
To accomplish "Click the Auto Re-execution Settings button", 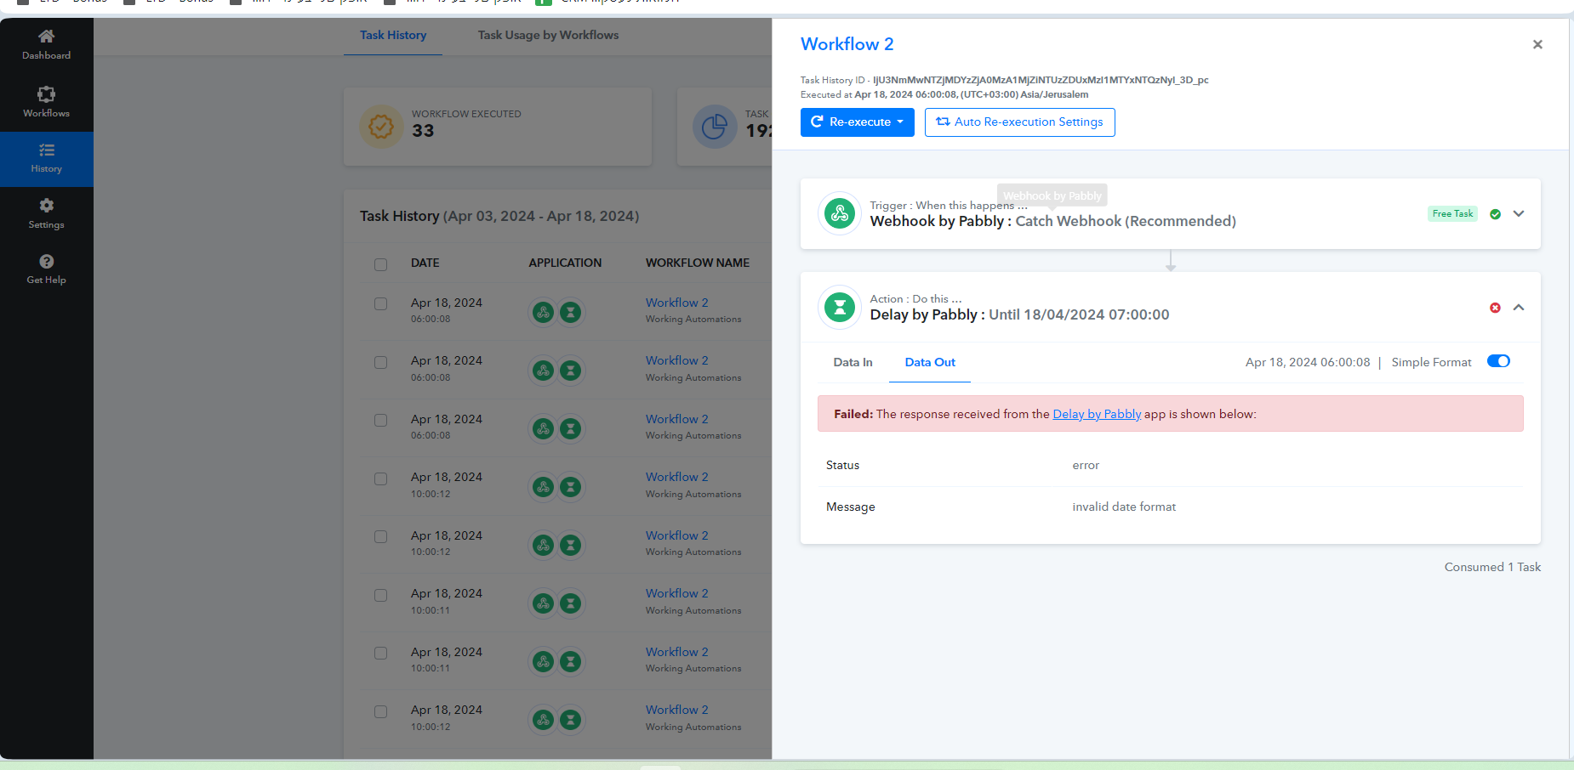I will [1019, 122].
